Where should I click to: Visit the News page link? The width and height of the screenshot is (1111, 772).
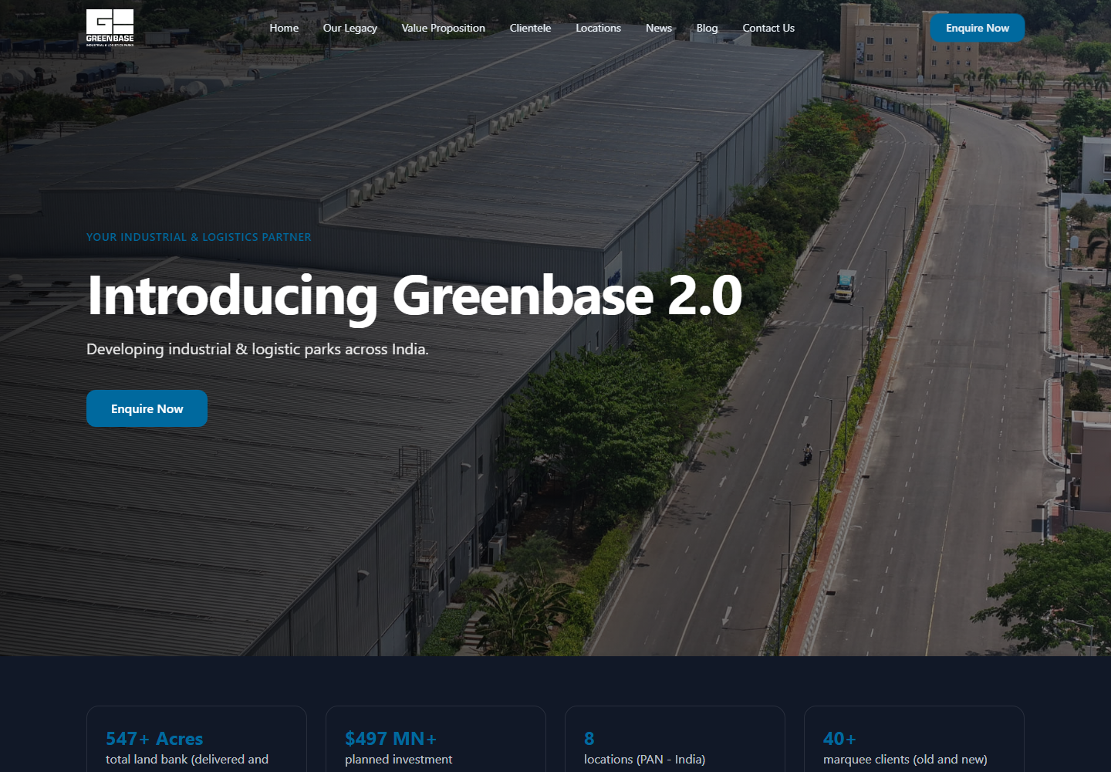[x=659, y=28]
